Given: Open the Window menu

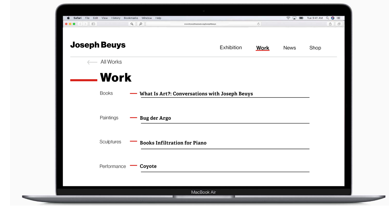Looking at the screenshot, I should click(x=147, y=18).
